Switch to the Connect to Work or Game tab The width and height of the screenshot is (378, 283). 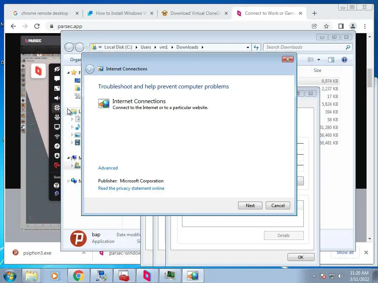269,13
